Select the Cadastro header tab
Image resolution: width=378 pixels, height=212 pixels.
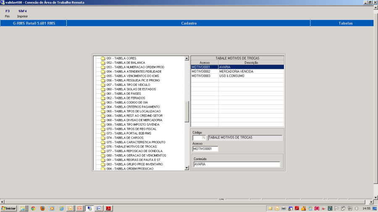(189, 23)
